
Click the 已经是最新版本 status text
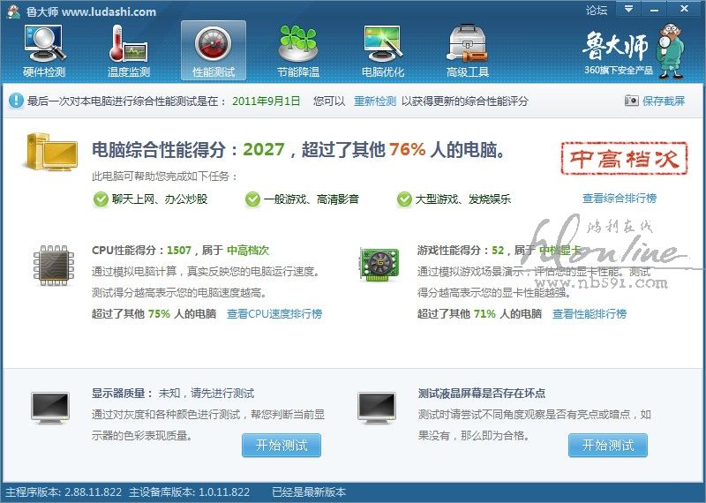[x=309, y=492]
